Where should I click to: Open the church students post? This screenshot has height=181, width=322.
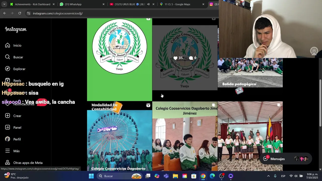point(185,136)
